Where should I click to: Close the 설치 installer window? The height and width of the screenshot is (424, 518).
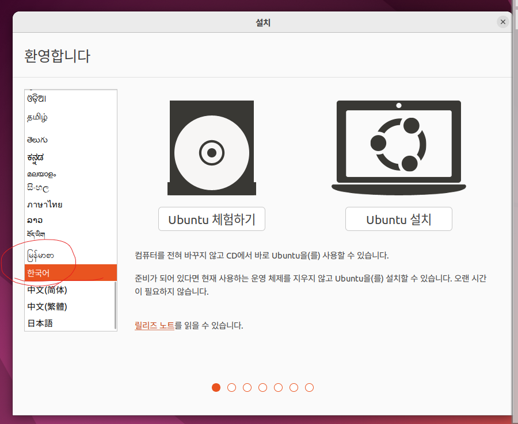503,22
